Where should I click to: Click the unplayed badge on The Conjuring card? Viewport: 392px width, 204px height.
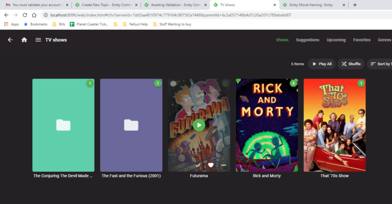90,83
